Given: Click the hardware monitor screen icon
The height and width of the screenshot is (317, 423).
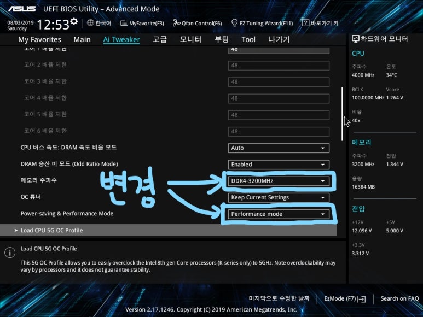Looking at the screenshot, I should click(x=355, y=39).
